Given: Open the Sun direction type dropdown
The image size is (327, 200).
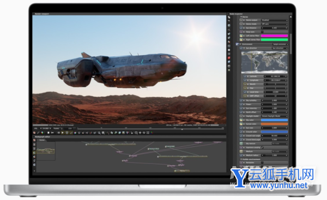Looking at the screenshot, I should 280,48.
